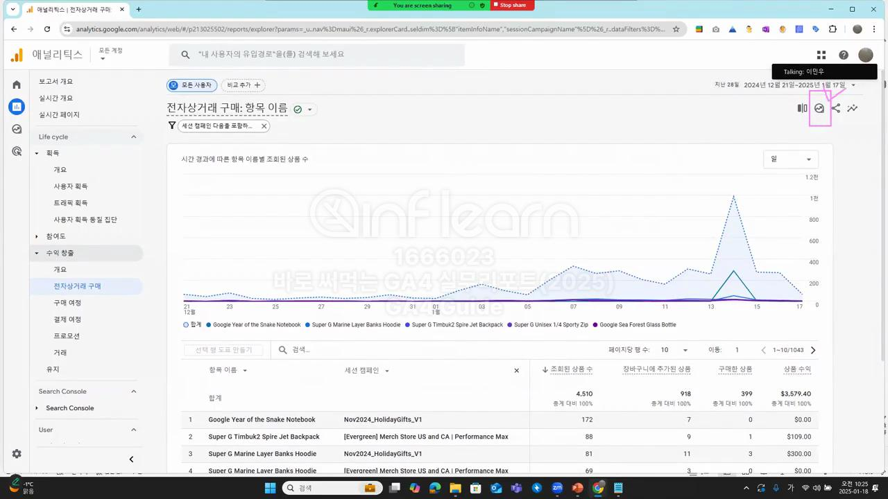Share this report
Image resolution: width=888 pixels, height=499 pixels.
836,108
